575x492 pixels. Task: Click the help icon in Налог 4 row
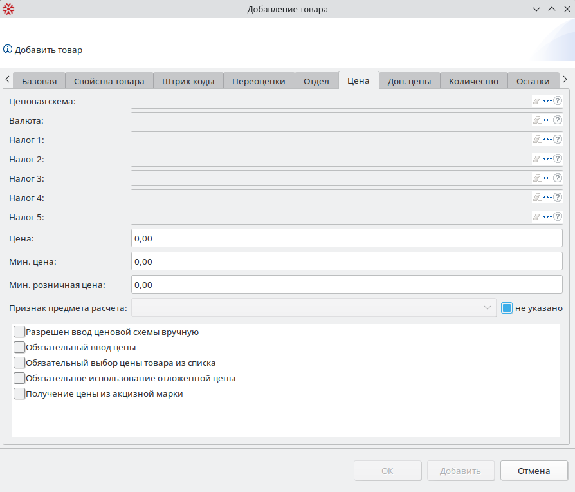(558, 198)
